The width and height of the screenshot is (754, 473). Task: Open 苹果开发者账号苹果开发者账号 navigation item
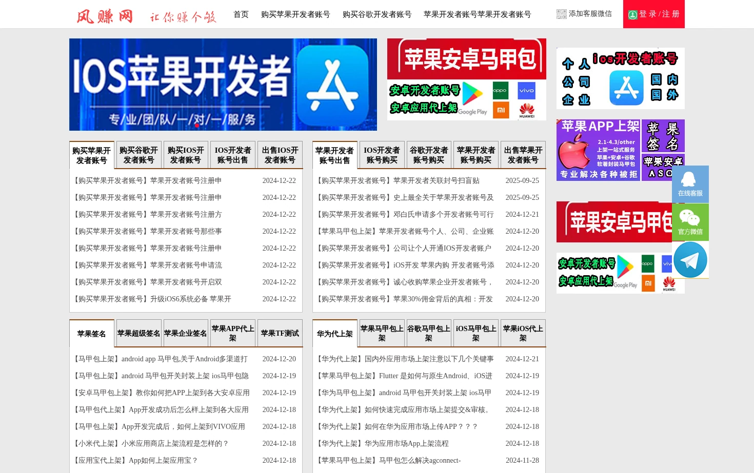pyautogui.click(x=478, y=14)
